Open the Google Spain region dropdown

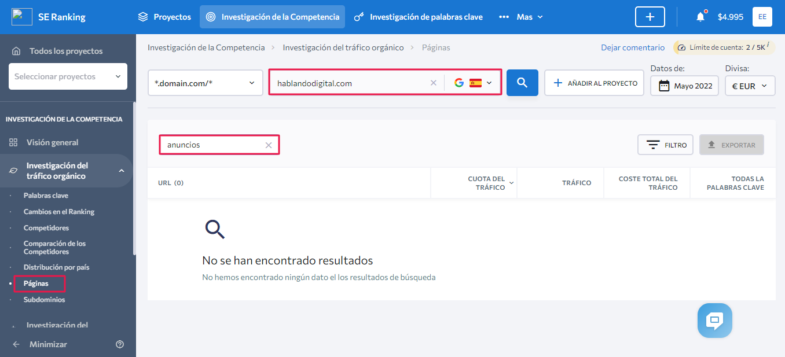tap(473, 83)
